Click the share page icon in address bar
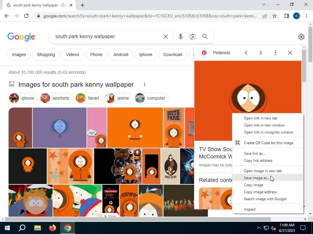This screenshot has width=313, height=234. click(x=265, y=16)
